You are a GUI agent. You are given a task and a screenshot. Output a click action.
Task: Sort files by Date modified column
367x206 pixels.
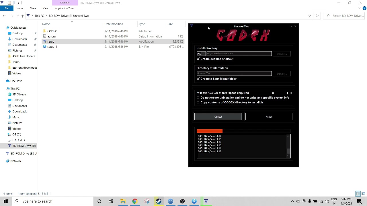coord(114,24)
